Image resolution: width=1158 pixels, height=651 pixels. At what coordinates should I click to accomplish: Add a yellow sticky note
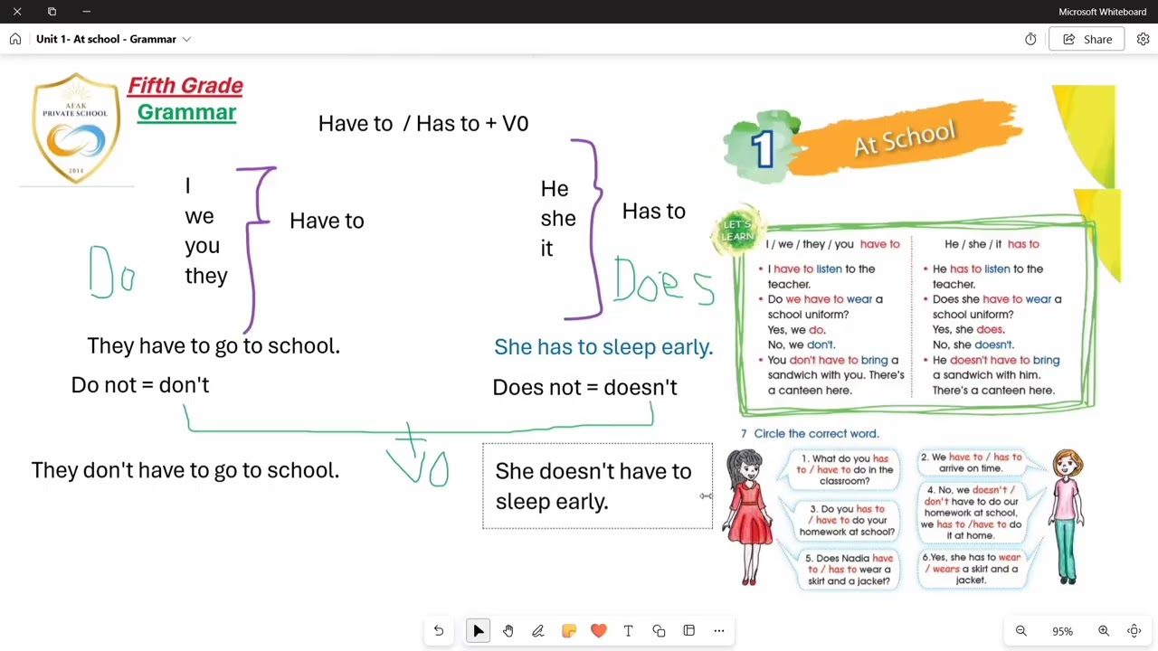[569, 631]
